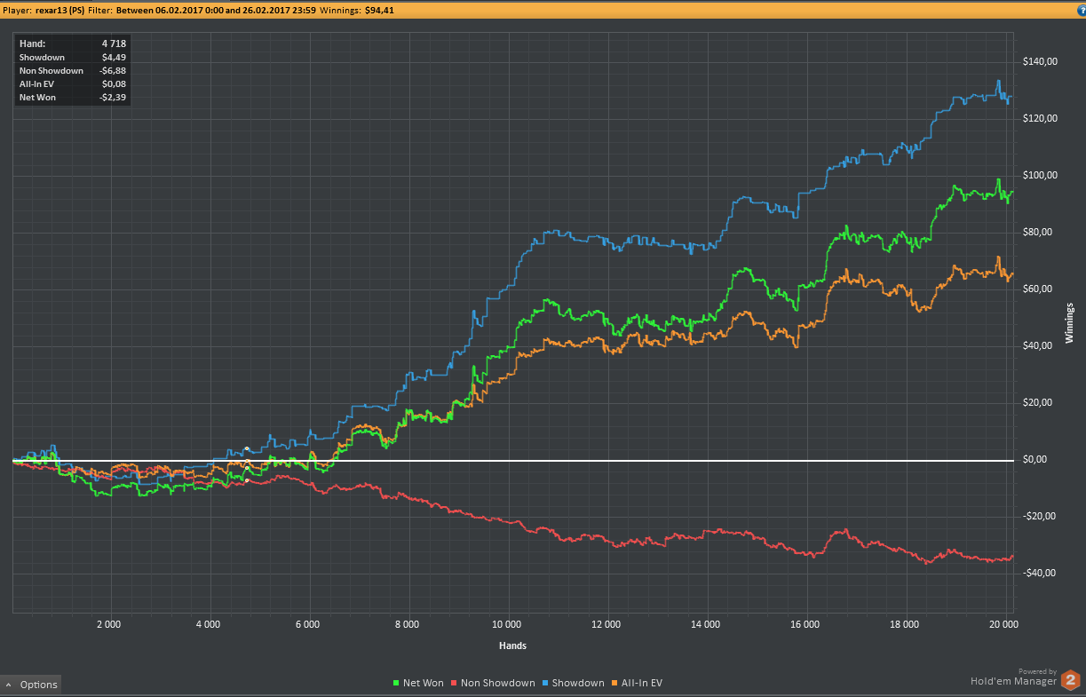Select the tooltip Showdown value $4,49
Viewport: 1086px width, 697px height.
(115, 57)
